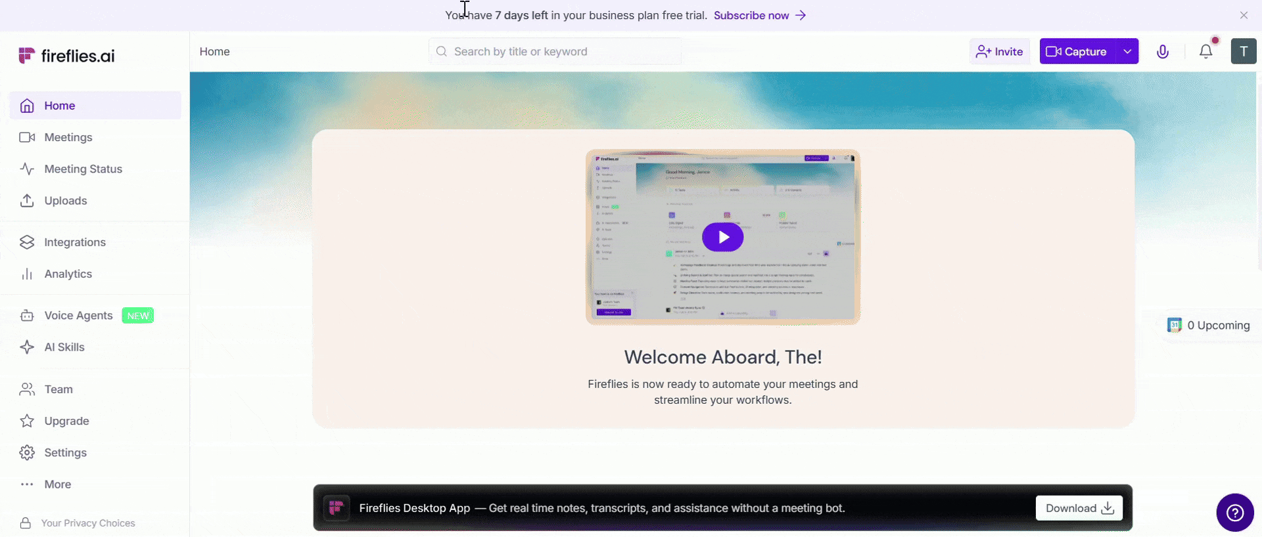The image size is (1262, 537).
Task: Click the microphone record icon
Action: click(x=1163, y=51)
